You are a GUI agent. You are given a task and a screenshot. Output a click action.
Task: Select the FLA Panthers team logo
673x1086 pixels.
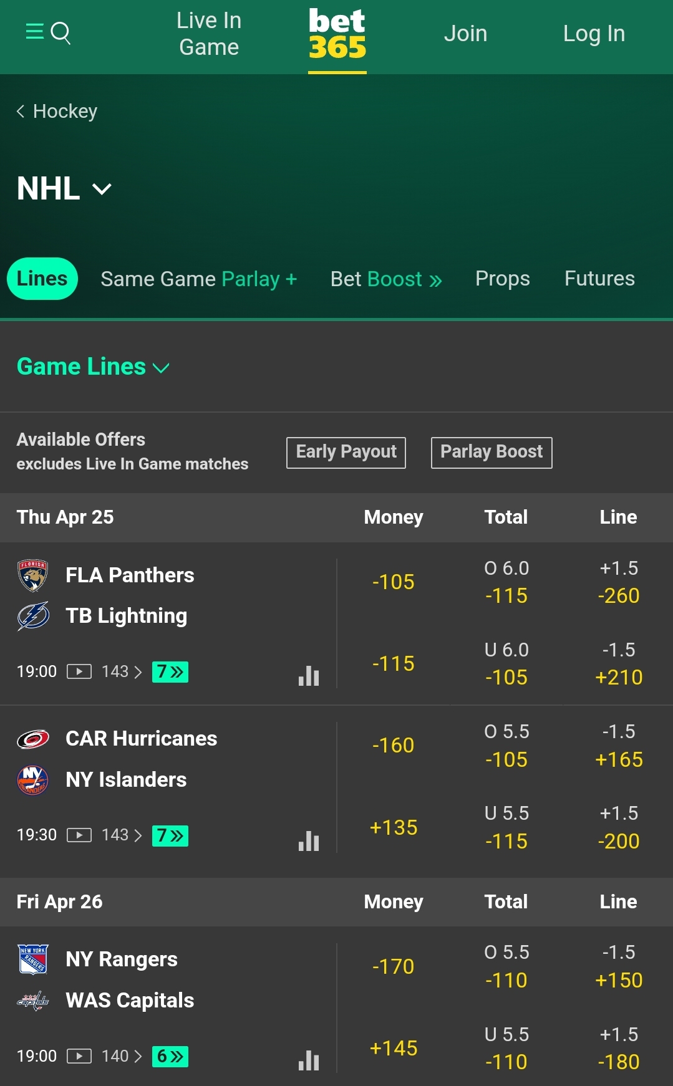click(x=32, y=575)
